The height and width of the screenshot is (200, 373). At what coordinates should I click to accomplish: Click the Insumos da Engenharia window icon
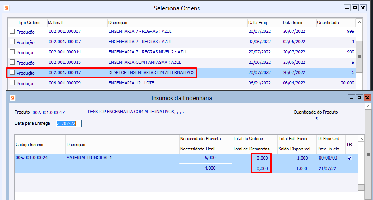click(x=12, y=98)
